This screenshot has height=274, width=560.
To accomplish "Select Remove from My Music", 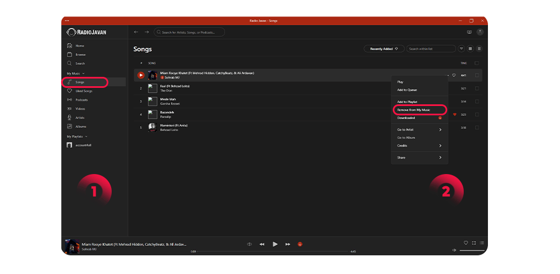I will 420,110.
